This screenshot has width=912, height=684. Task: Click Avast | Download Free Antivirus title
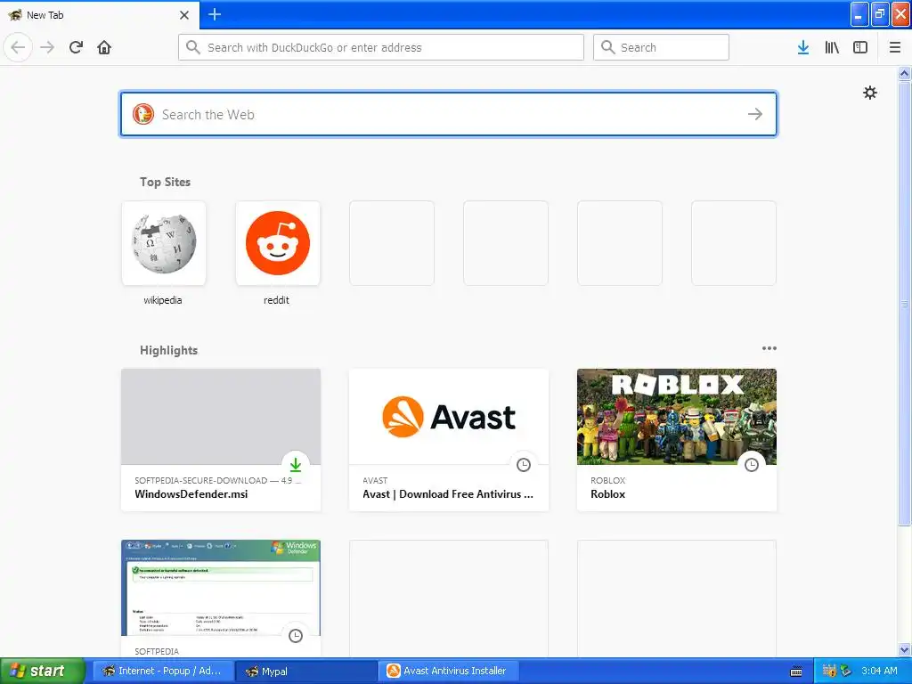point(448,493)
